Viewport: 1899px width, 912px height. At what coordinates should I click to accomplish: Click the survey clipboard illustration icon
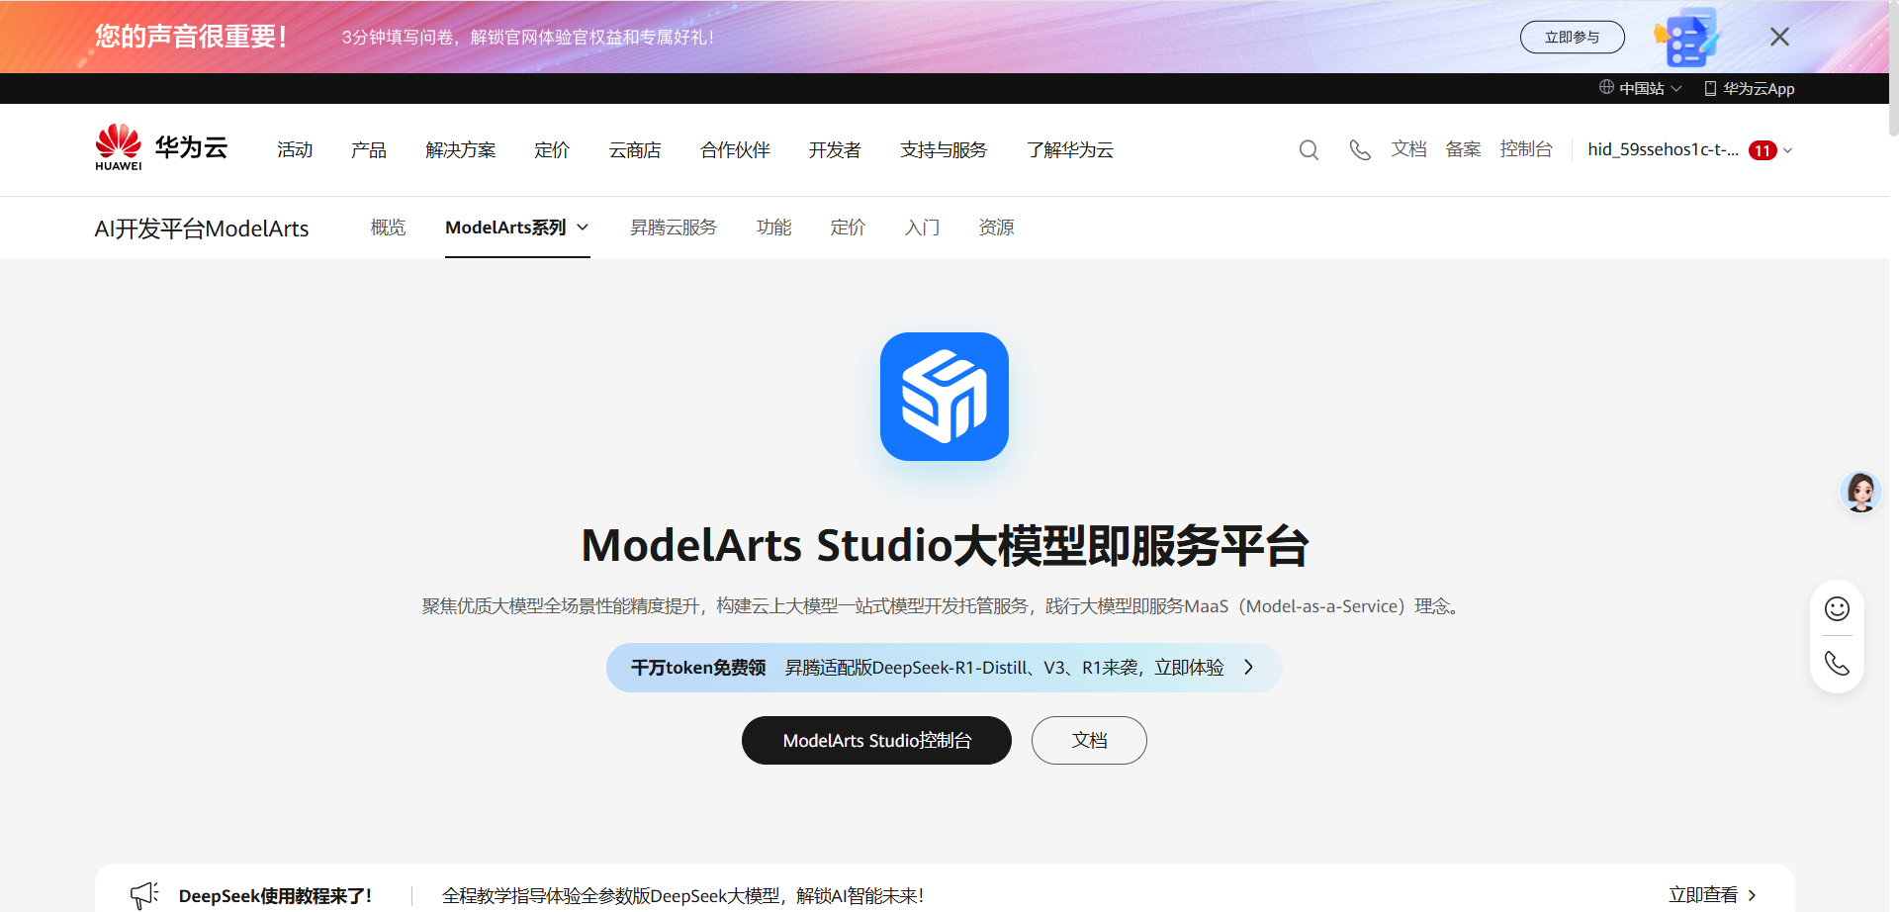point(1687,37)
